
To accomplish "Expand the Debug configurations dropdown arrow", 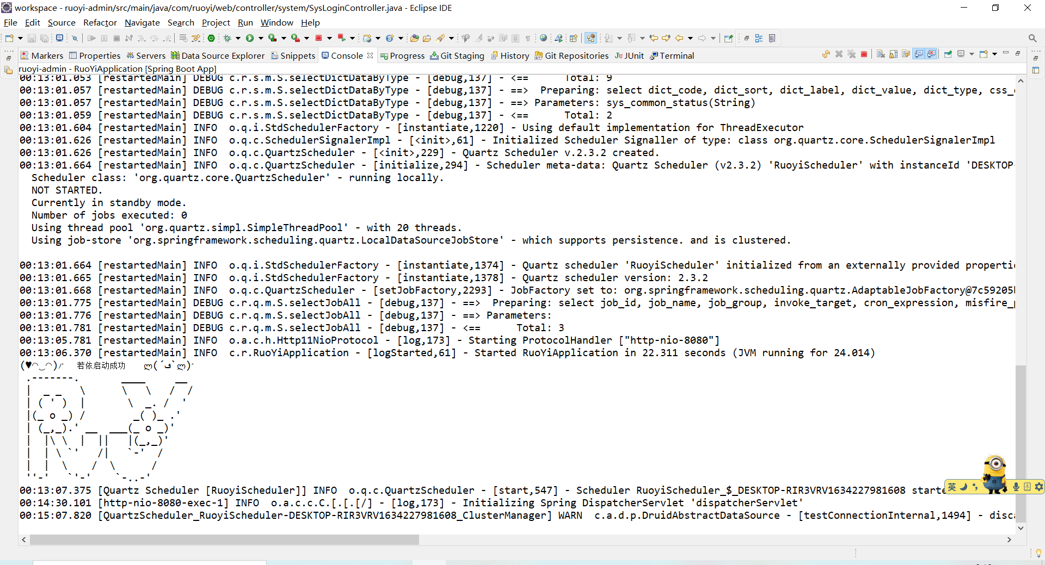I will pyautogui.click(x=238, y=38).
